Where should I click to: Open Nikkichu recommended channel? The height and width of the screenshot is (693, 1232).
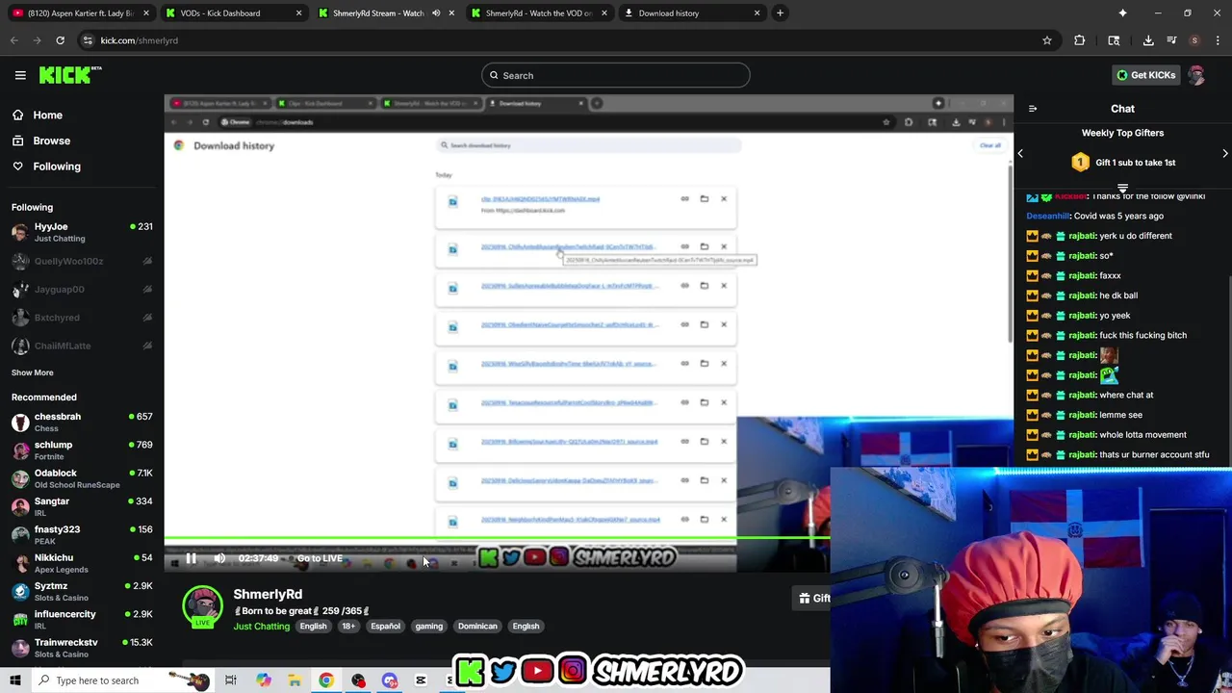(82, 563)
